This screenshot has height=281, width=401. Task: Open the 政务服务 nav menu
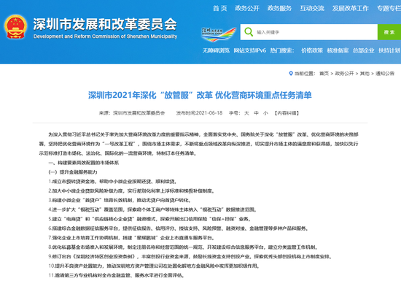click(x=279, y=8)
